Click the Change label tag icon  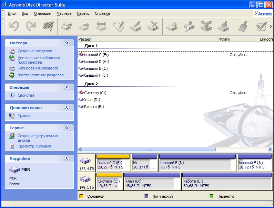pyautogui.click(x=119, y=26)
